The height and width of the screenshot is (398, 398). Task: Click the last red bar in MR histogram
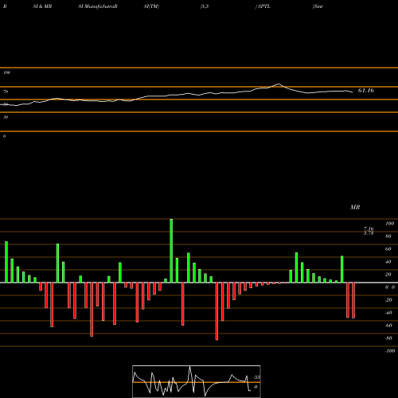[x=353, y=300]
